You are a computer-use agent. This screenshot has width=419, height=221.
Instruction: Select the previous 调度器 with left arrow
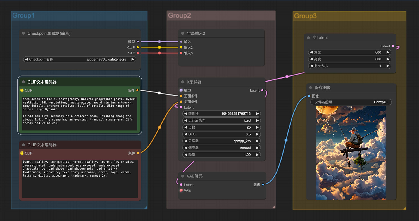coord(185,148)
